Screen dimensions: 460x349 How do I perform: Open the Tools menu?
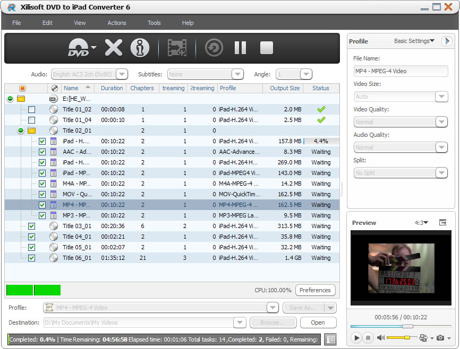click(x=154, y=23)
